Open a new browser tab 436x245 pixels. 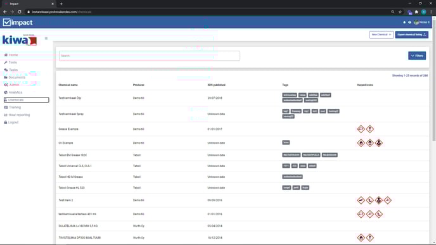click(x=61, y=4)
